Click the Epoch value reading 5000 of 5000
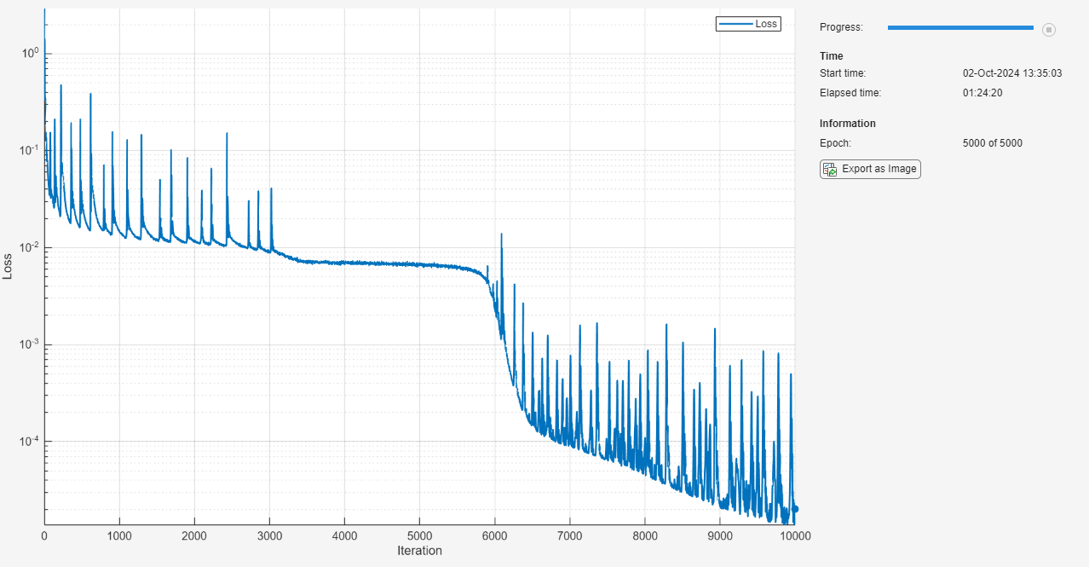The width and height of the screenshot is (1089, 567). [992, 142]
